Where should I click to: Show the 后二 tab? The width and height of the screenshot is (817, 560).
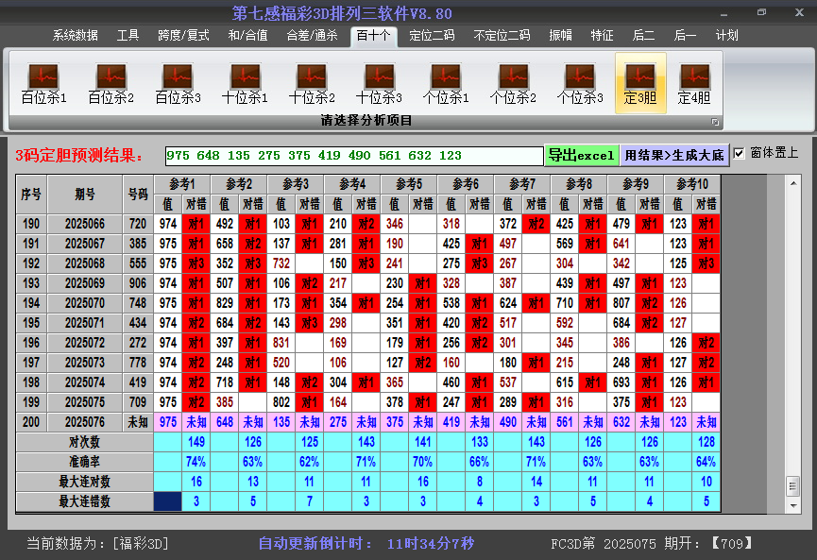pos(643,36)
